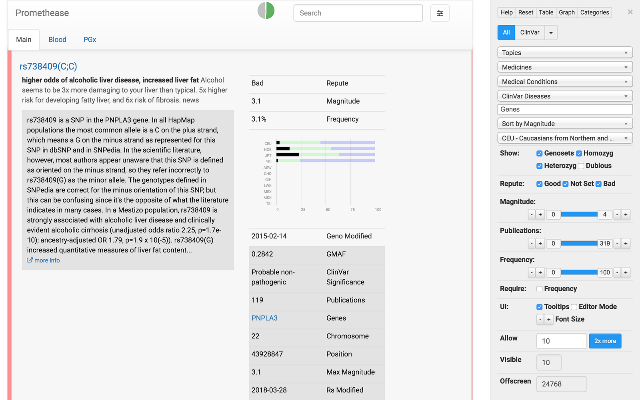This screenshot has width=640, height=400.
Task: Click the Allow count input field
Action: click(x=561, y=341)
